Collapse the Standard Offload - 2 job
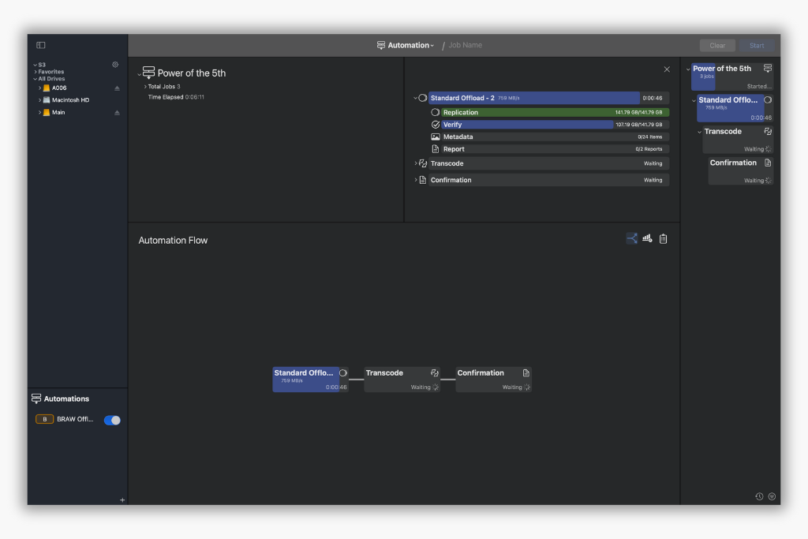Image resolution: width=808 pixels, height=539 pixels. coord(415,98)
